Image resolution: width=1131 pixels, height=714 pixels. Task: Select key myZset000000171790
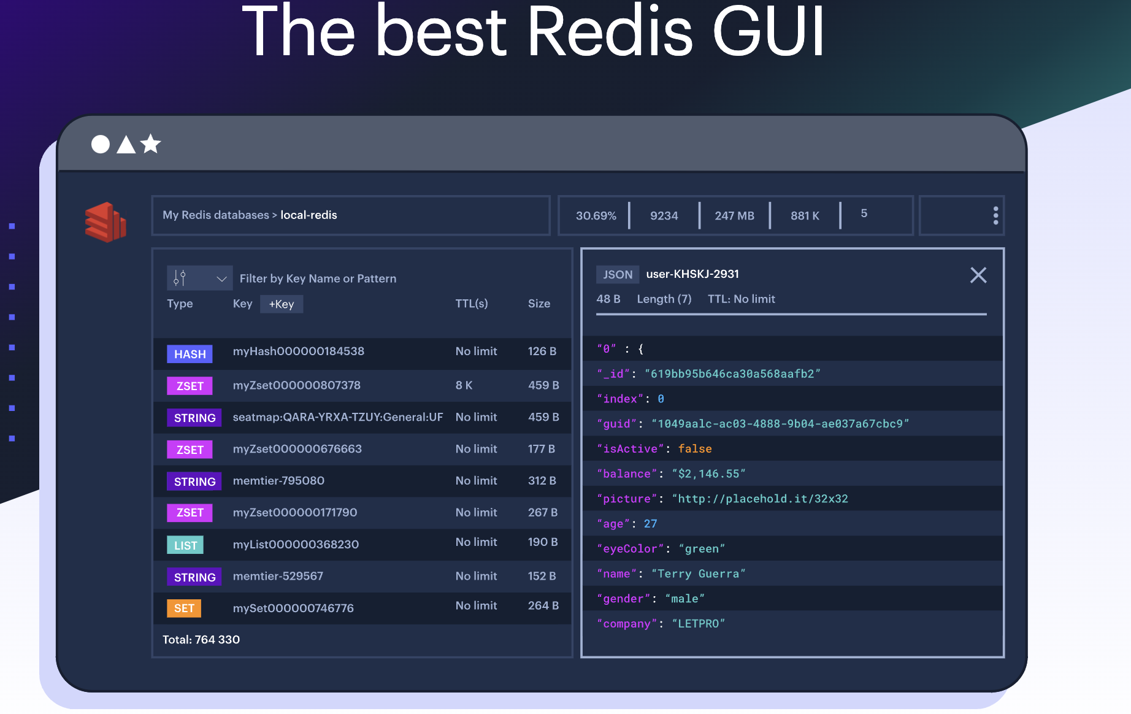(x=294, y=513)
